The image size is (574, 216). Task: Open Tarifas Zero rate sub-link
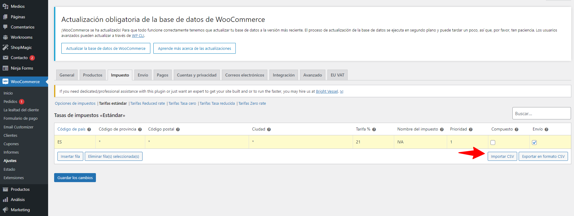[x=252, y=103]
